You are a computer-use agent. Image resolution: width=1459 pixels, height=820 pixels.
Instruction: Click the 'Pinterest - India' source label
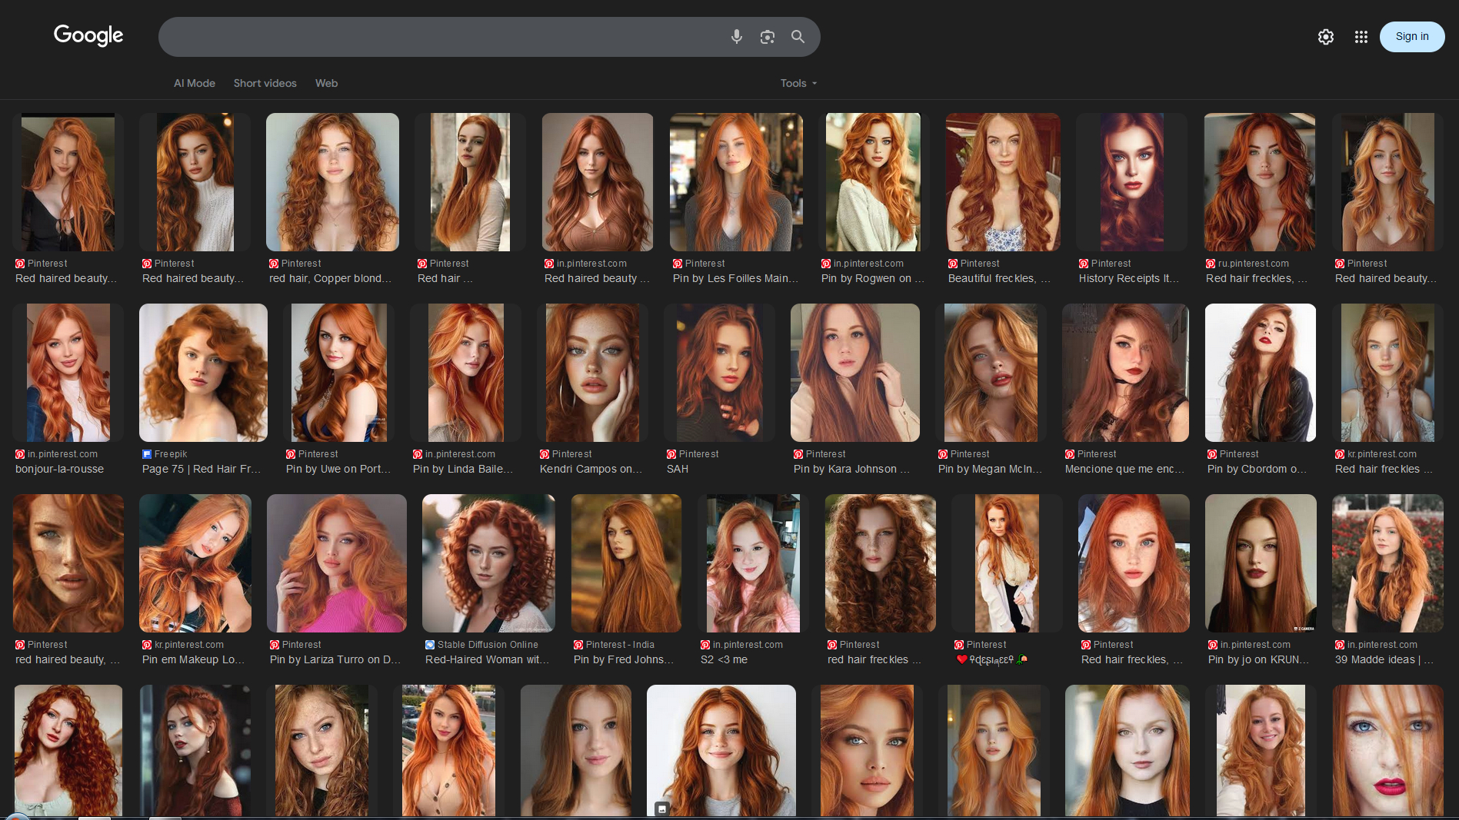click(x=620, y=645)
